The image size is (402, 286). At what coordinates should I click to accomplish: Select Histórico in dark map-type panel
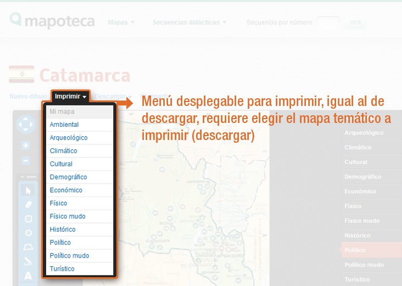pos(372,235)
